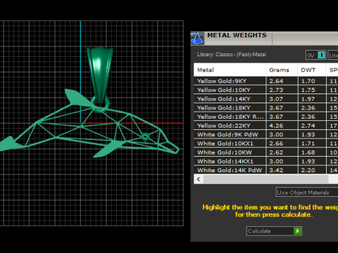Click the 2.74 DWT value
Image resolution: width=338 pixels, height=253 pixels.
tap(308, 126)
